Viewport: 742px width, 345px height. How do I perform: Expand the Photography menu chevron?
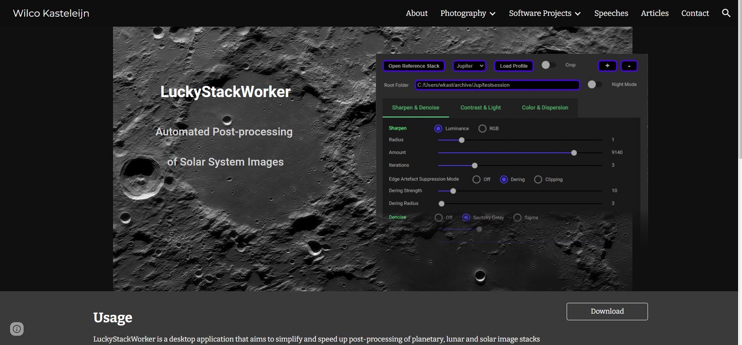[x=492, y=14]
